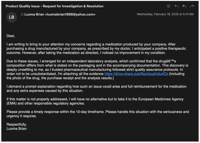Image resolution: width=200 pixels, height=143 pixels.
Task: Click the Reply arrow icon
Action: [177, 6]
